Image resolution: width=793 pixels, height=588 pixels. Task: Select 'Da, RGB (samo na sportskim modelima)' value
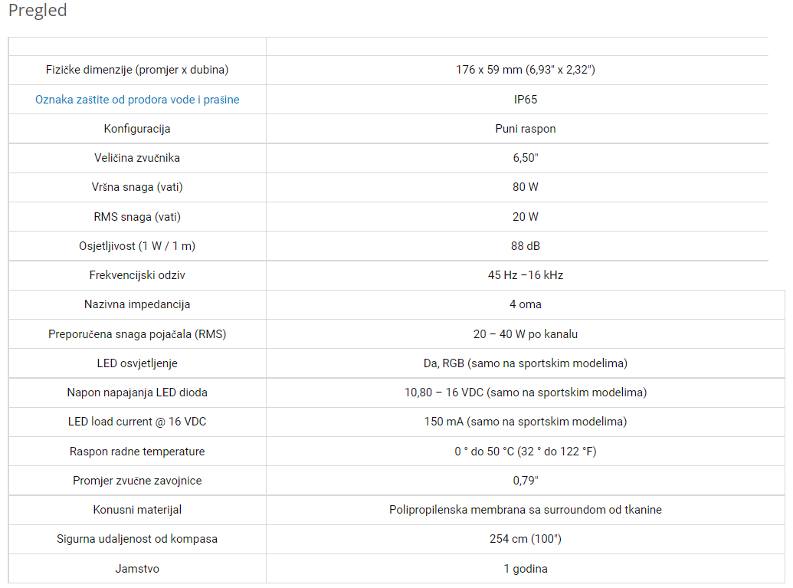tap(526, 364)
